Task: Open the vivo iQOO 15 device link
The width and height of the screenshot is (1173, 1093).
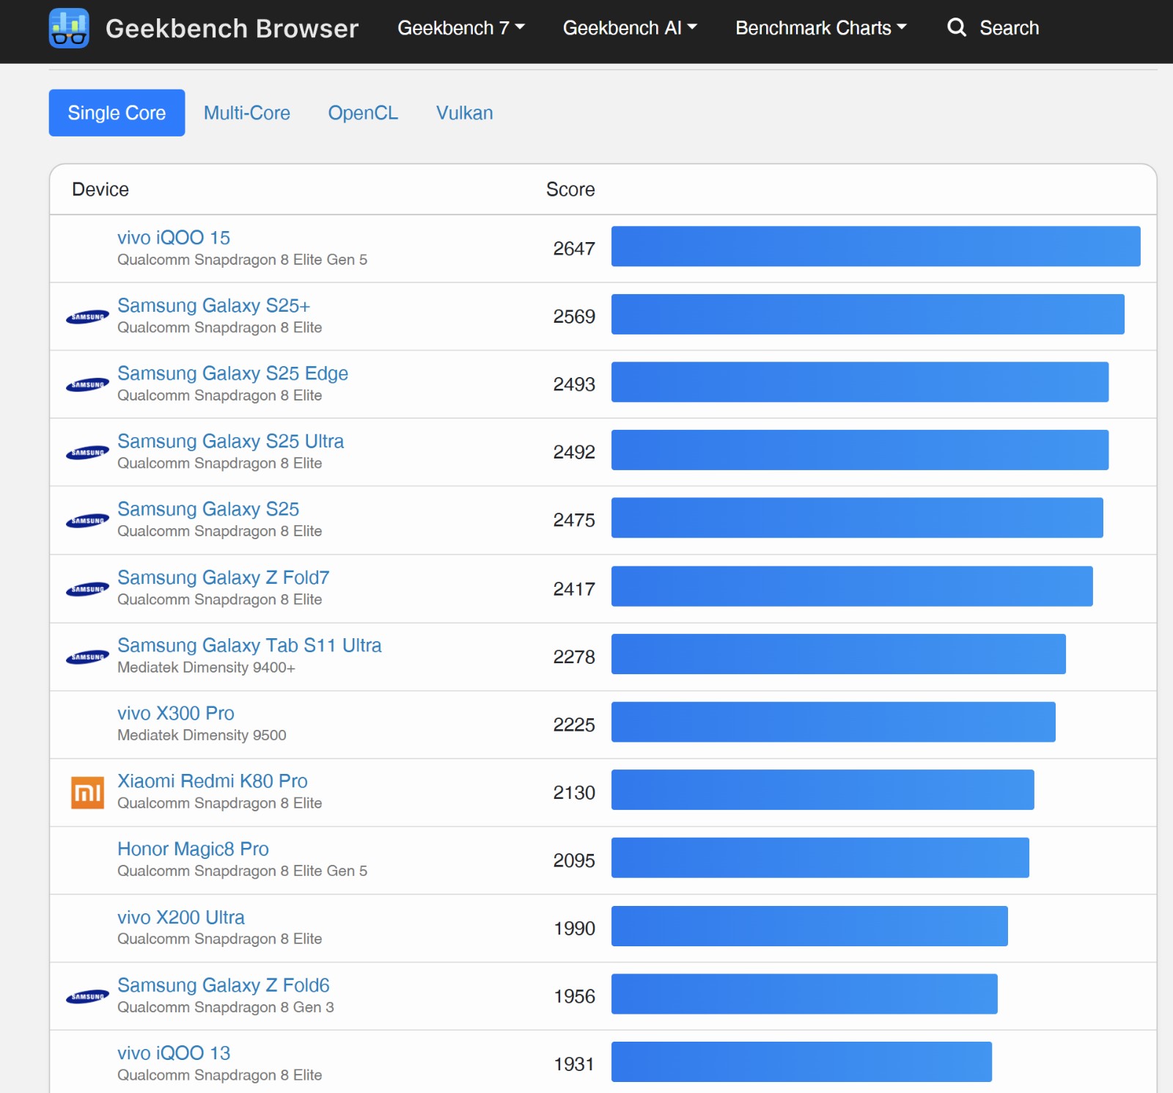Action: point(174,238)
